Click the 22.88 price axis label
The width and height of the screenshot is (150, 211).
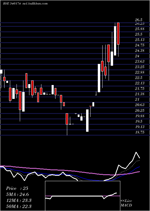tap(139, 72)
